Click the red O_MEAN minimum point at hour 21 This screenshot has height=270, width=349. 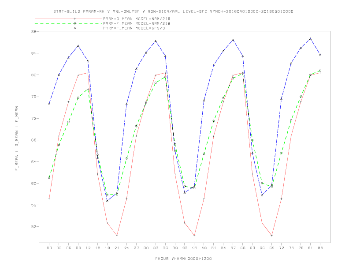pyautogui.click(x=117, y=235)
